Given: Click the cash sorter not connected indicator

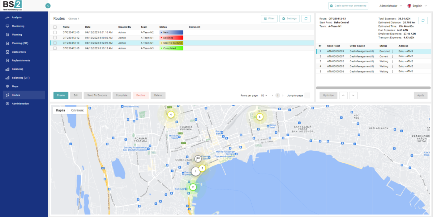Looking at the screenshot, I should [x=348, y=6].
